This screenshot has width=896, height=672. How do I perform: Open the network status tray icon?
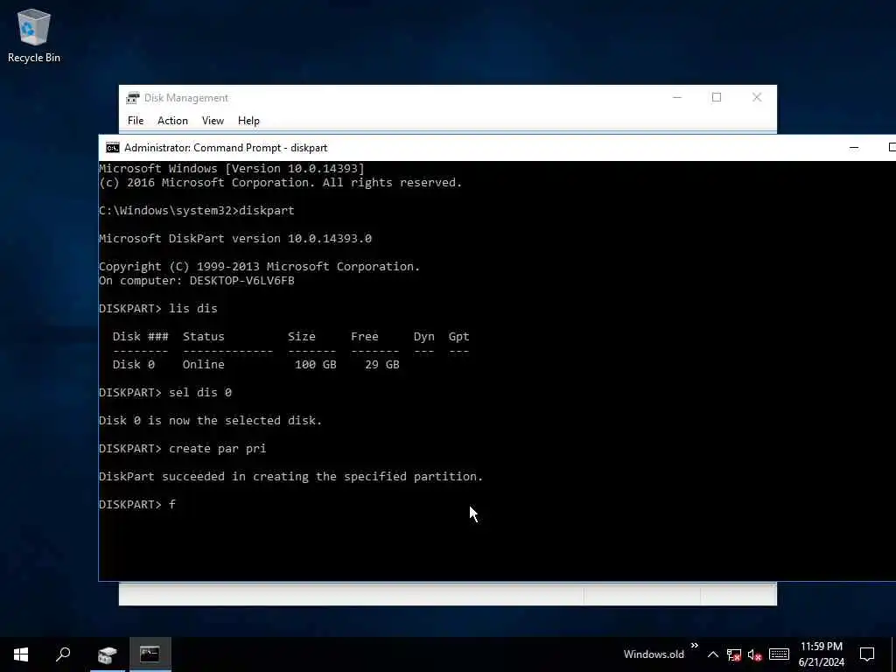734,654
